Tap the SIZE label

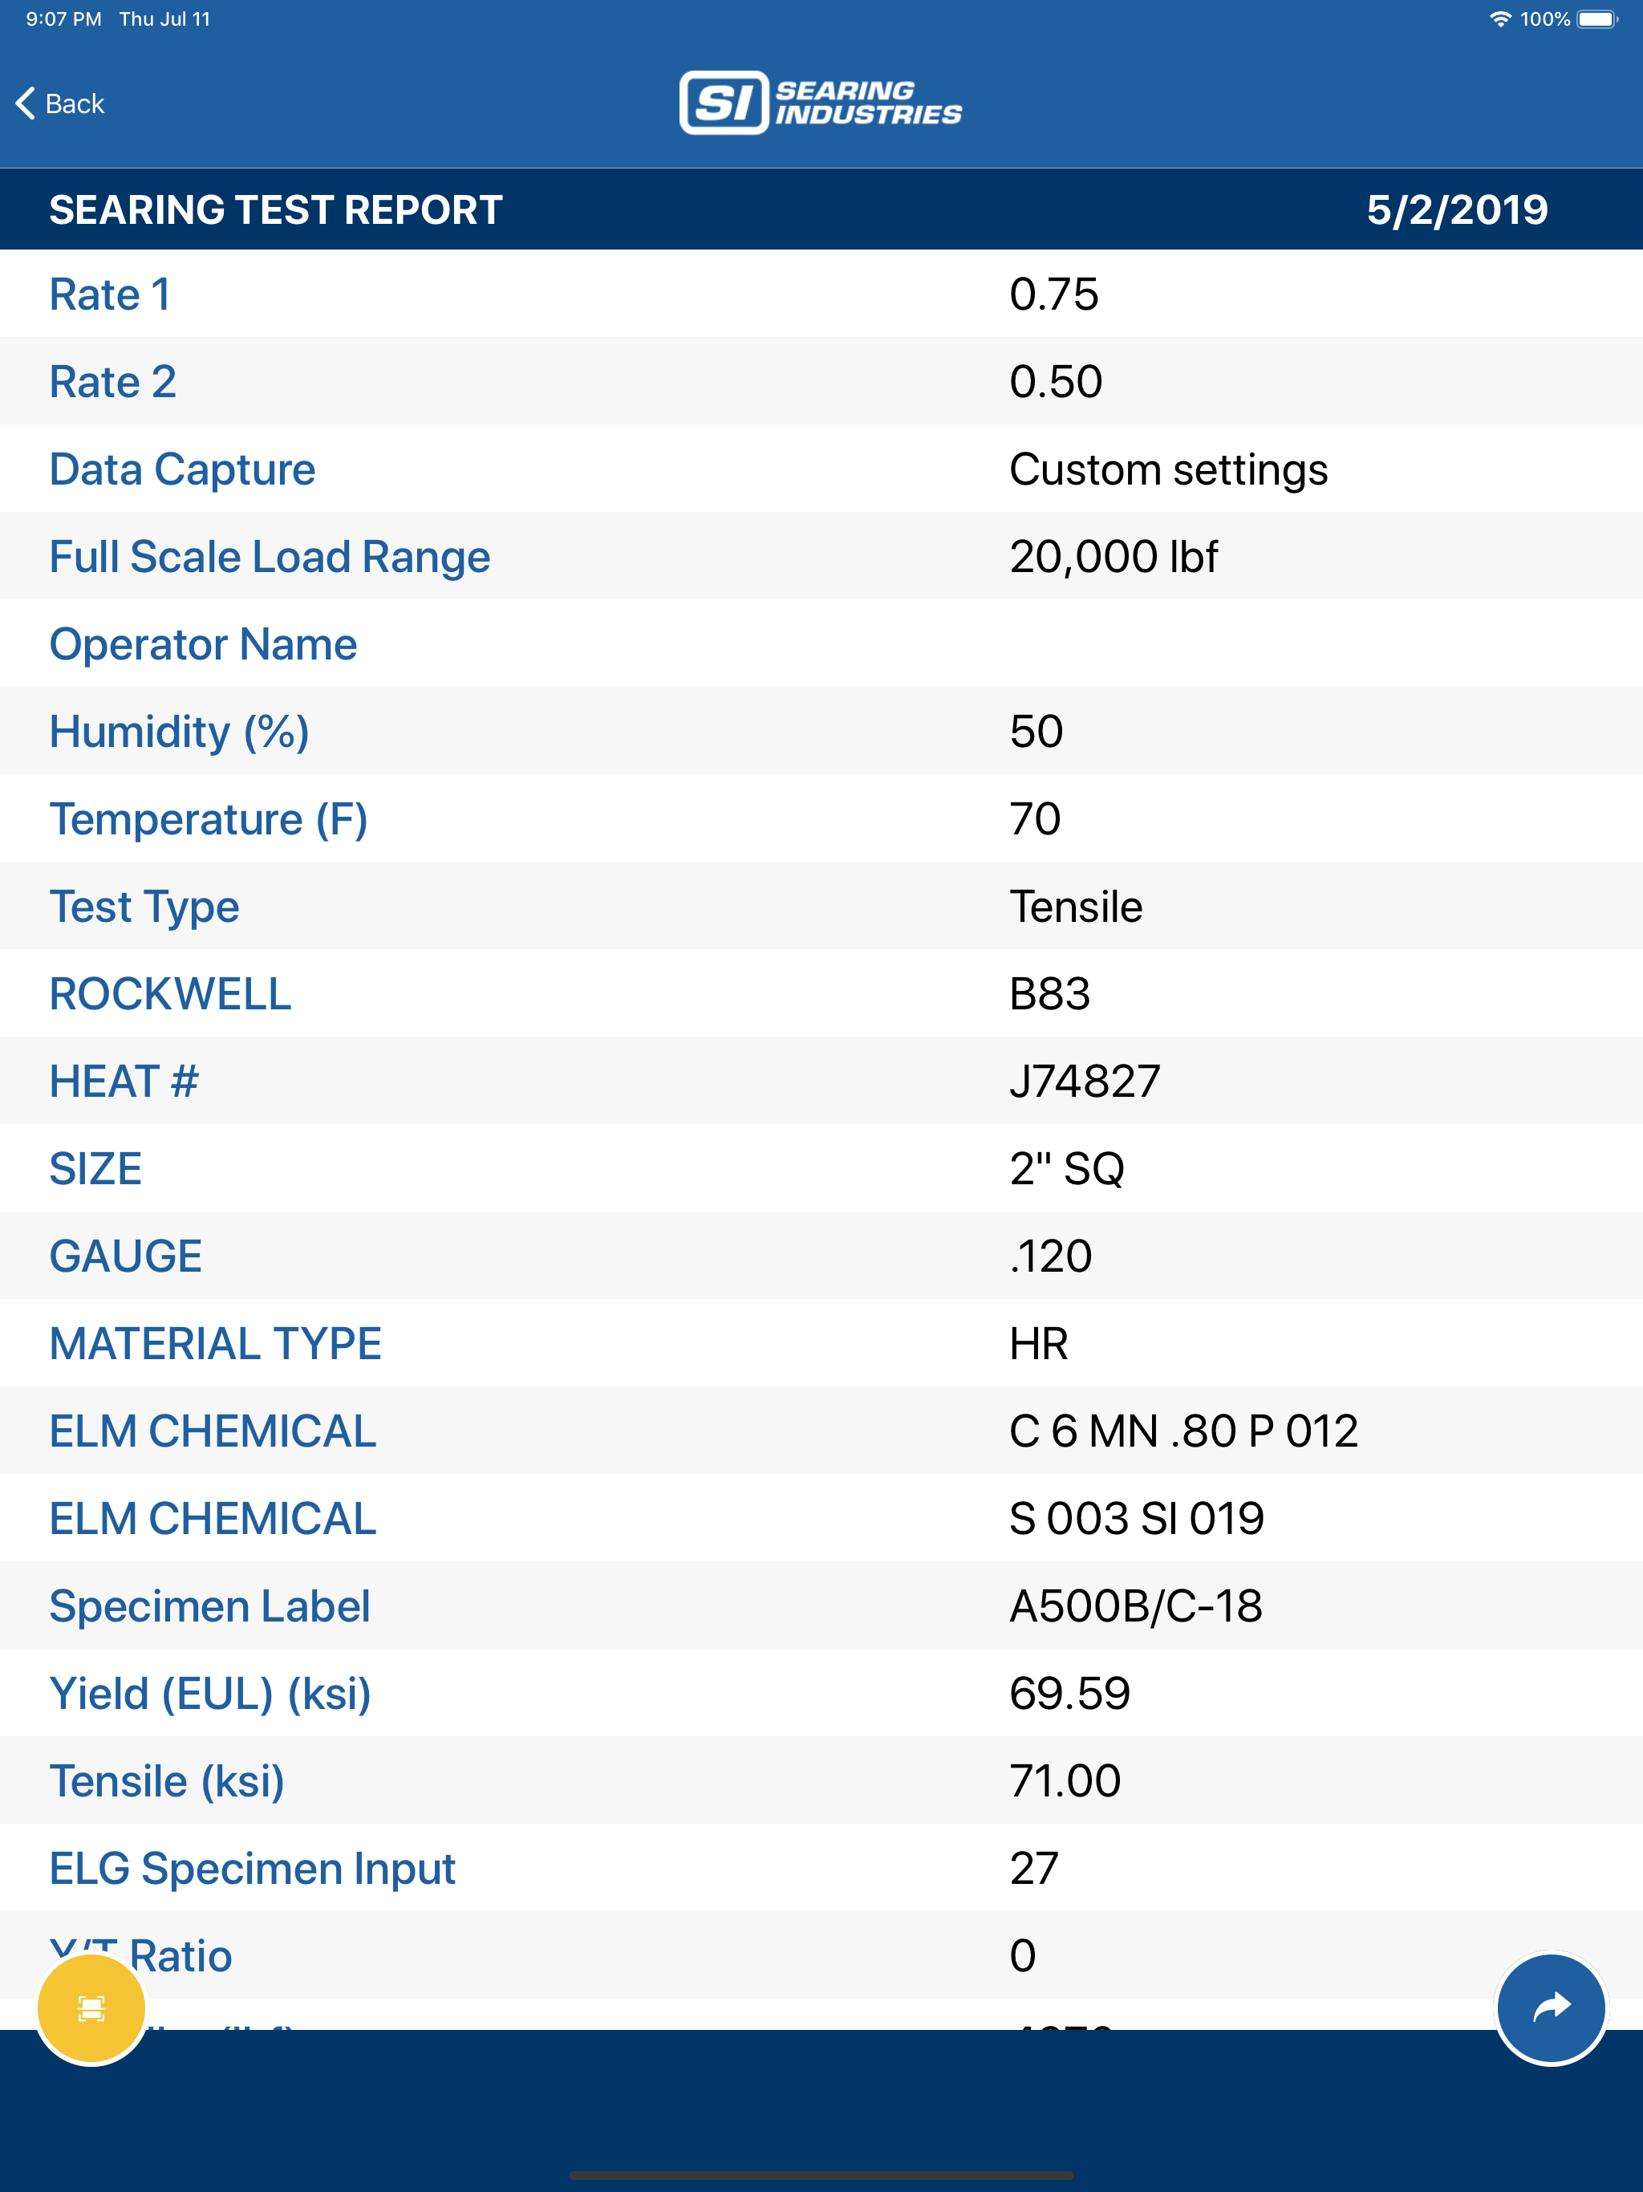pos(96,1168)
